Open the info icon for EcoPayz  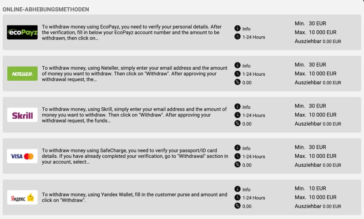tap(237, 28)
